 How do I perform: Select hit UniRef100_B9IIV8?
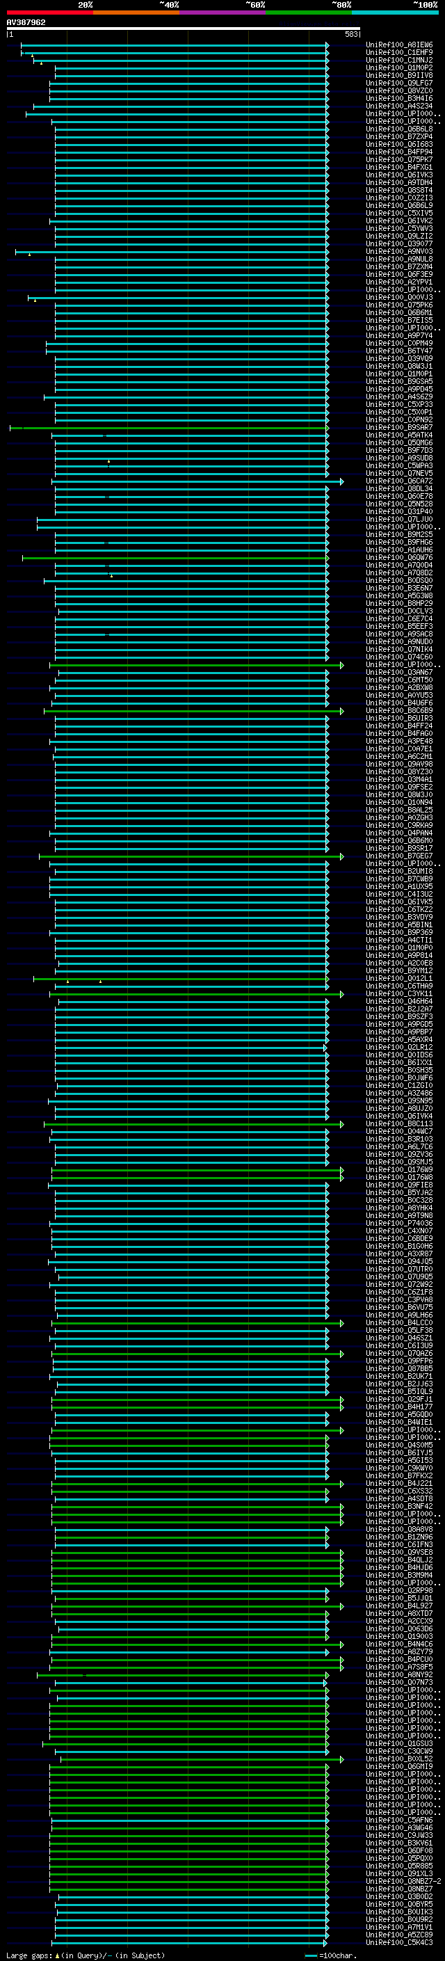[399, 75]
